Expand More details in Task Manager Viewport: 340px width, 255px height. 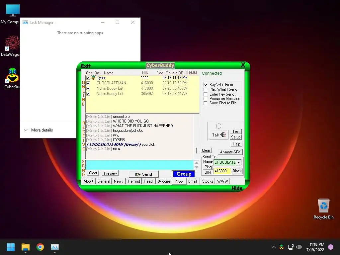(x=39, y=130)
